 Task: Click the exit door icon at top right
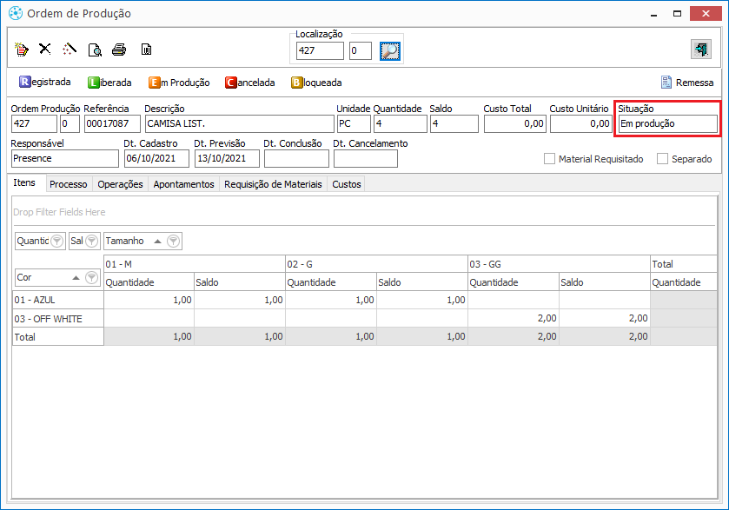coord(700,50)
